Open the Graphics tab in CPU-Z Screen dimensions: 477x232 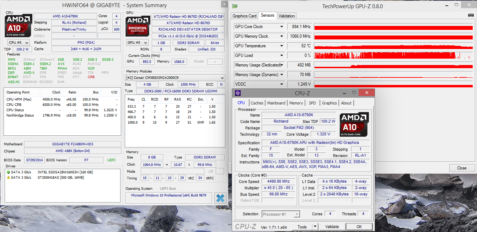(329, 103)
